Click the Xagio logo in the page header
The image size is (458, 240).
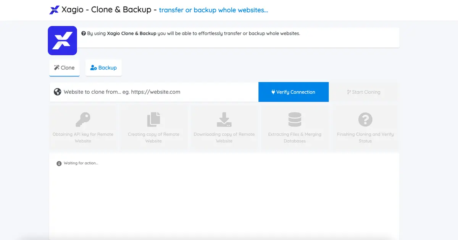pyautogui.click(x=54, y=10)
